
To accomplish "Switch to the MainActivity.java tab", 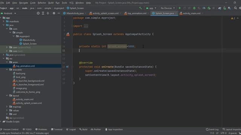I will tap(75, 13).
